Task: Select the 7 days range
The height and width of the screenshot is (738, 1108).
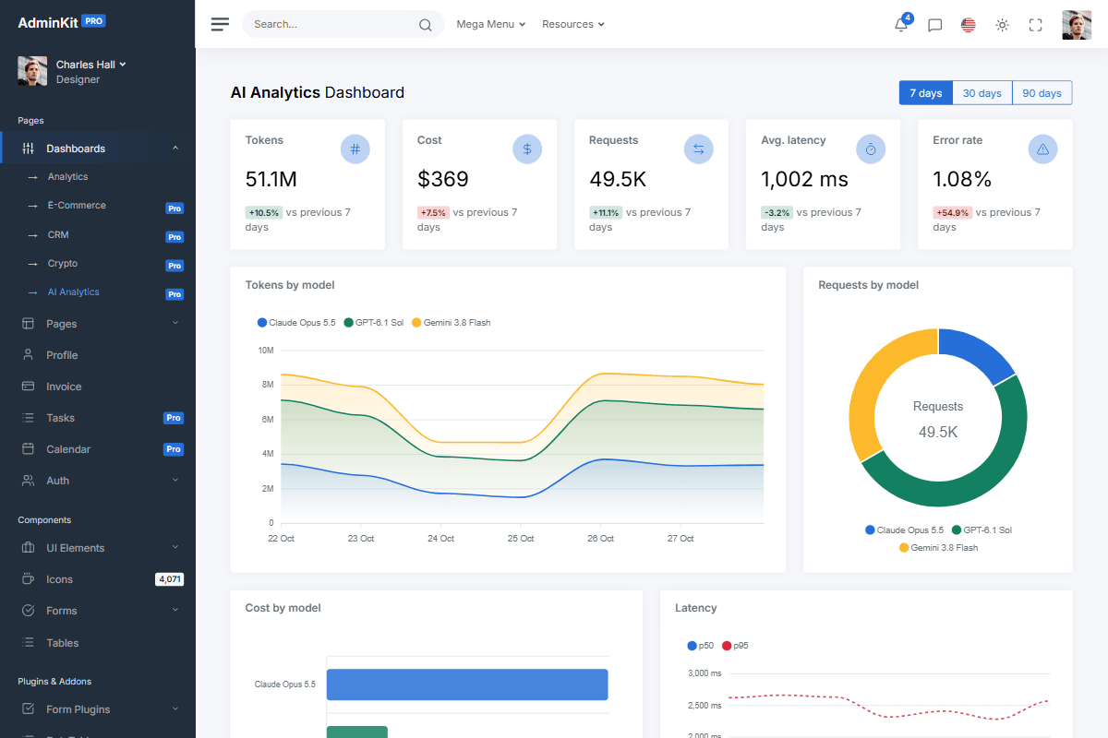Action: click(925, 93)
